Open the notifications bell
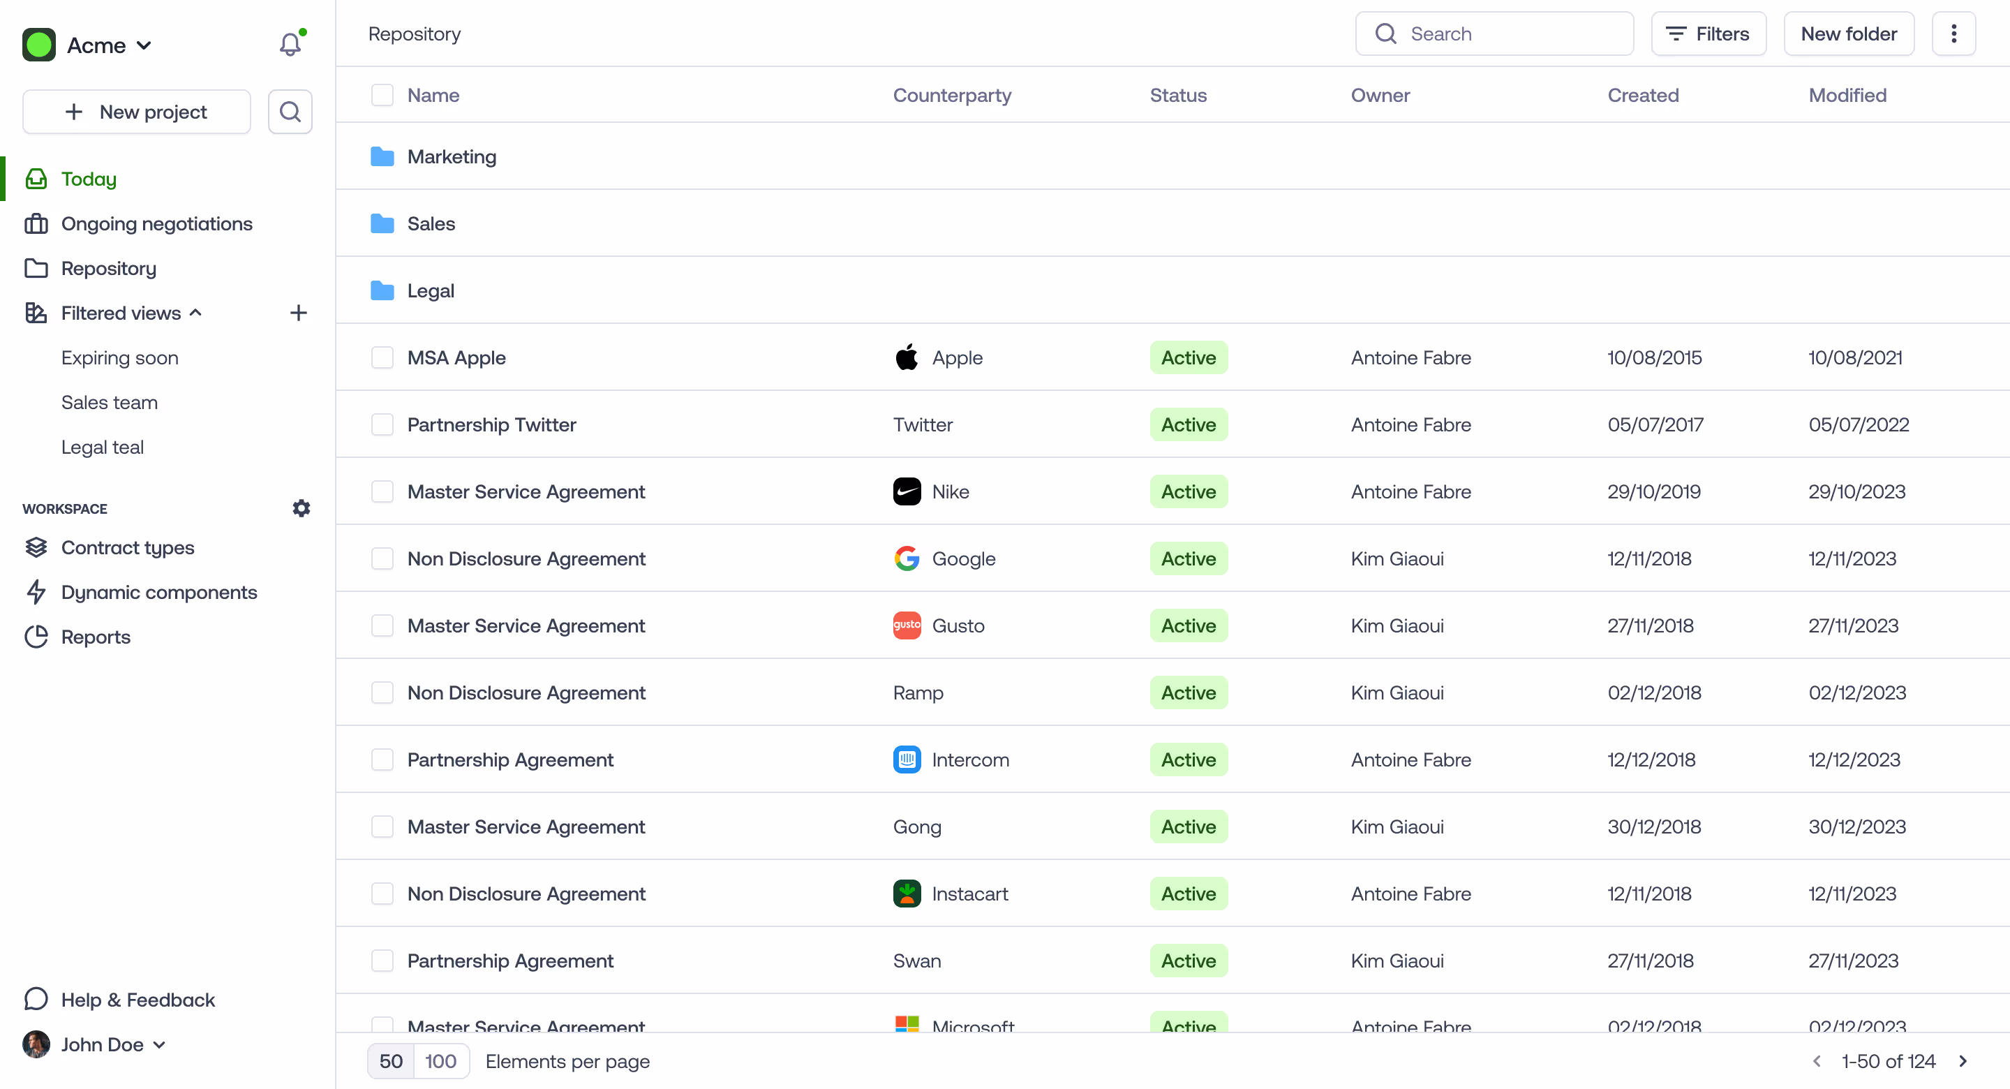The height and width of the screenshot is (1089, 2010). click(290, 45)
